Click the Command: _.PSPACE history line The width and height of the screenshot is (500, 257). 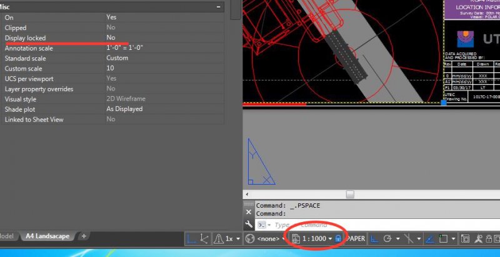pos(288,205)
